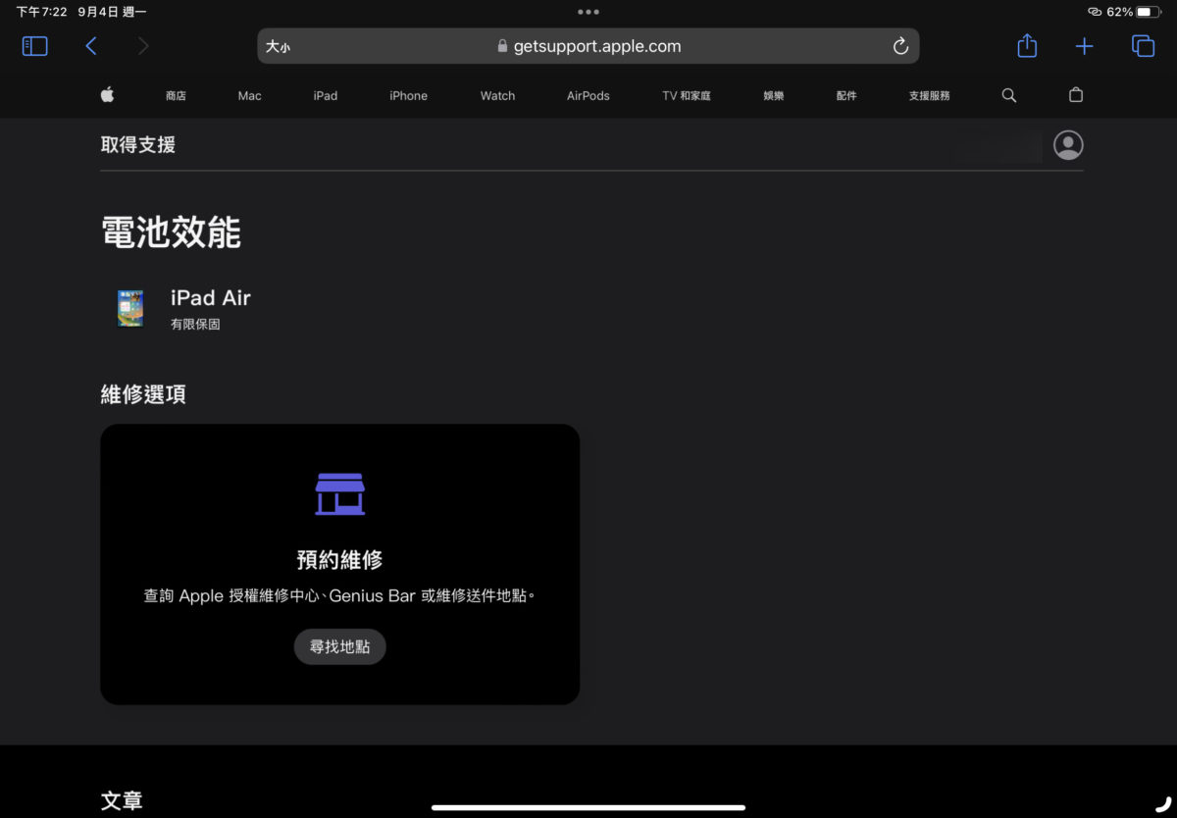The width and height of the screenshot is (1177, 818).
Task: Open the text size 大小 menu
Action: coord(279,46)
